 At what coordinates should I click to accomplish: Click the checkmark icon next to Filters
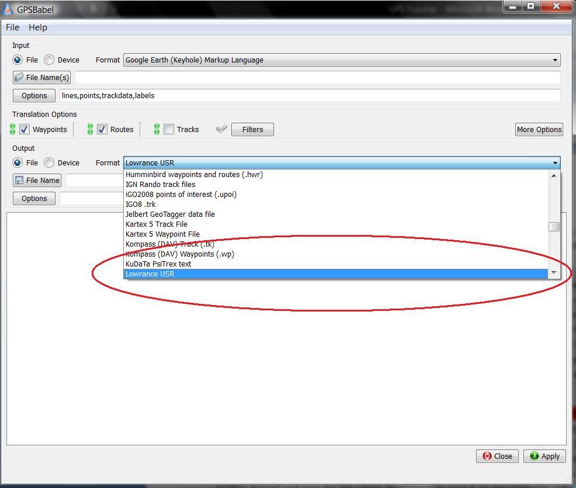click(221, 129)
